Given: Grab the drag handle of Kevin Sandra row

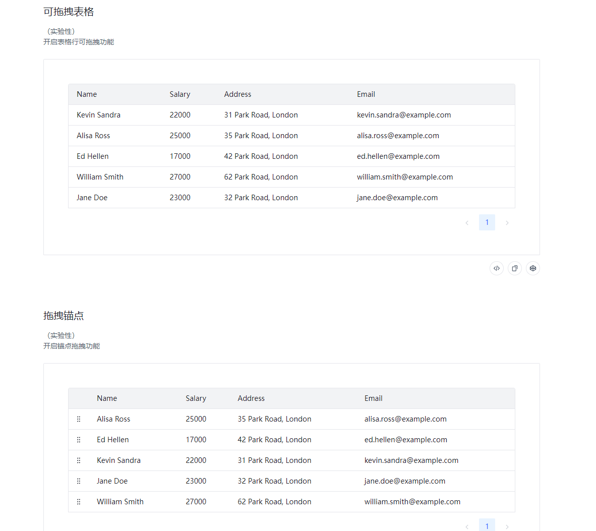Looking at the screenshot, I should pyautogui.click(x=79, y=460).
